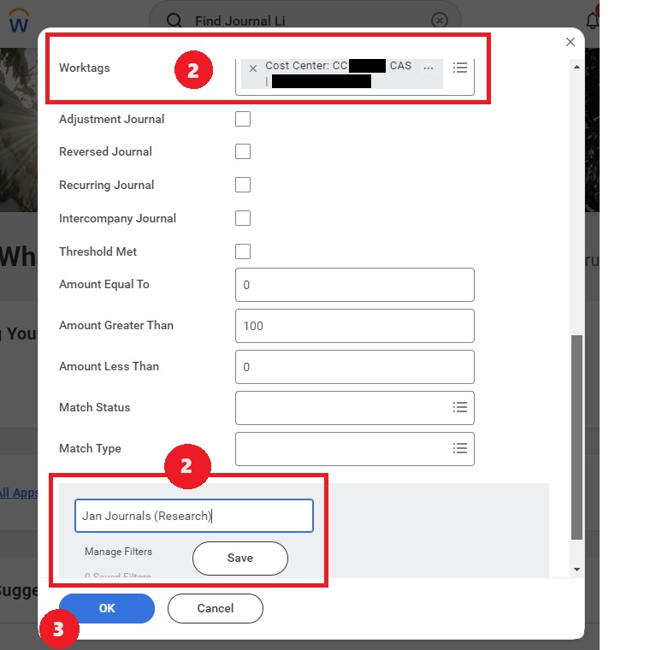668x650 pixels.
Task: Open related actions for Cost Center tag
Action: pos(429,68)
